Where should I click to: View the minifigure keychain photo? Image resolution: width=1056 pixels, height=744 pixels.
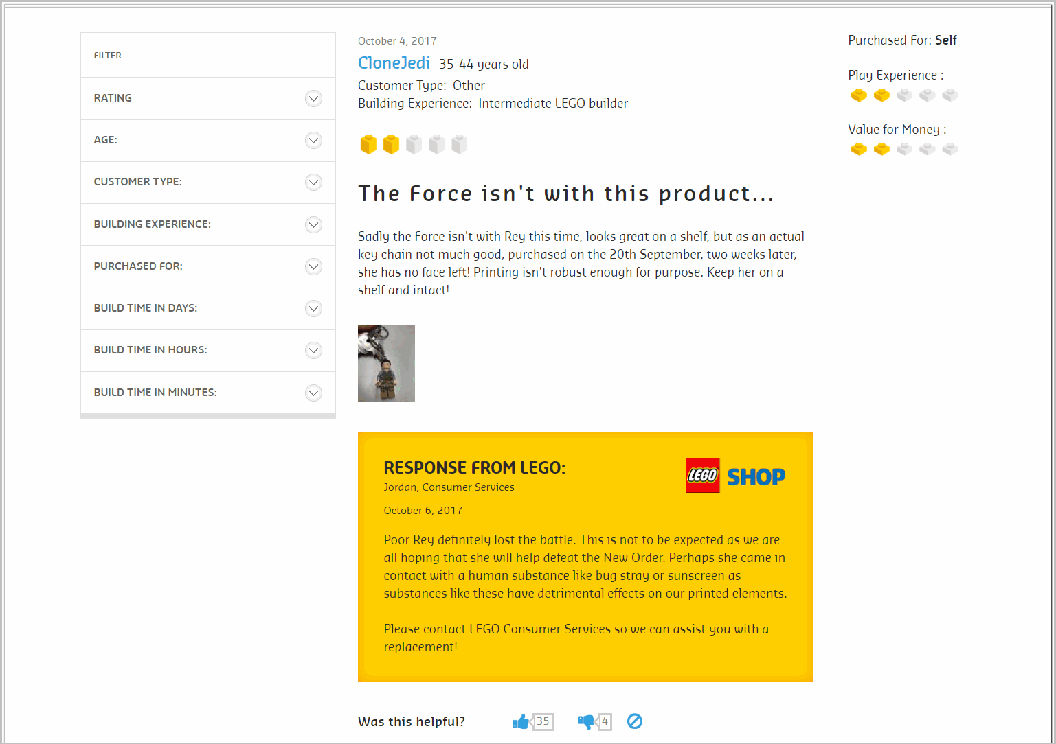point(386,363)
